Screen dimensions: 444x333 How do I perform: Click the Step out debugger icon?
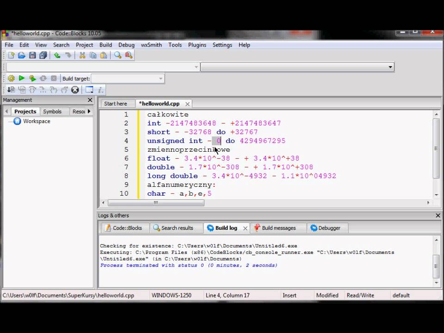pyautogui.click(x=64, y=90)
